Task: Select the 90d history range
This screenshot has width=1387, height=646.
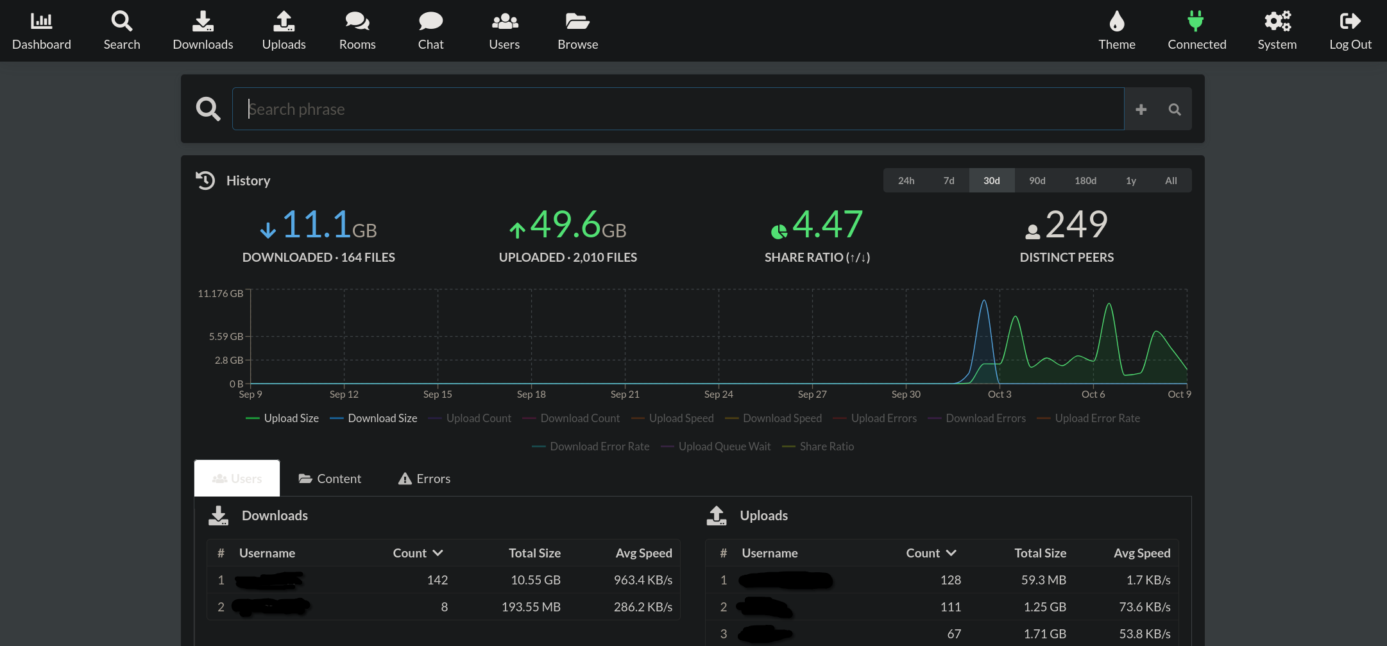Action: click(x=1037, y=181)
